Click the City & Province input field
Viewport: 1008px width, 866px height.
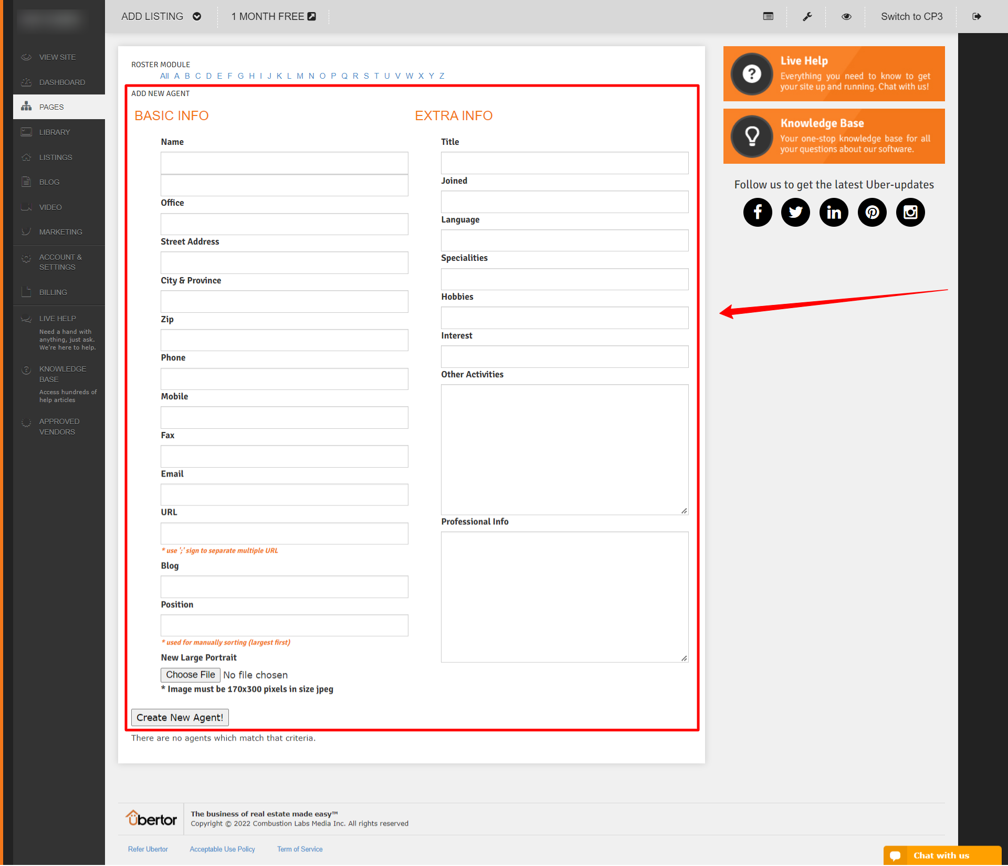pos(285,302)
